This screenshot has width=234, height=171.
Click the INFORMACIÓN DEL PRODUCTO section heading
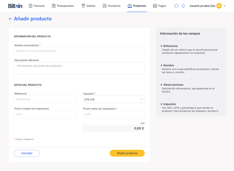pyautogui.click(x=32, y=36)
